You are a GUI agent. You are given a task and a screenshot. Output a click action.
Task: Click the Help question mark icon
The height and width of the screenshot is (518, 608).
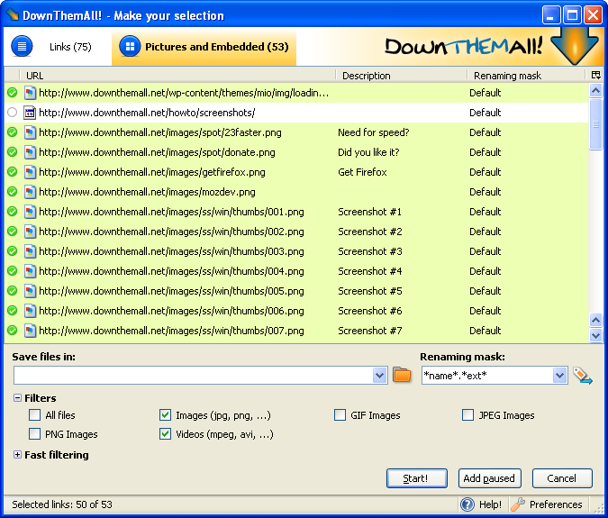coord(467,504)
